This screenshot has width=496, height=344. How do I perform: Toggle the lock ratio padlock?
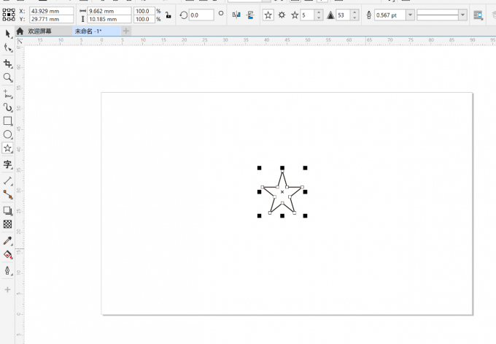[x=168, y=15]
